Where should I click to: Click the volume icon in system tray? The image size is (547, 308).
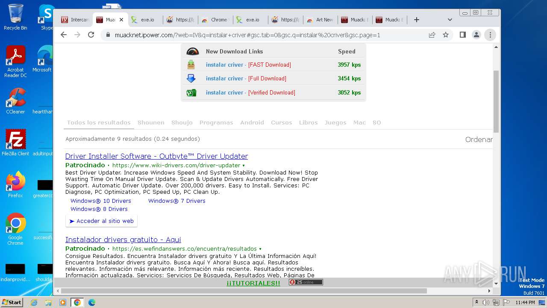[x=486, y=302]
